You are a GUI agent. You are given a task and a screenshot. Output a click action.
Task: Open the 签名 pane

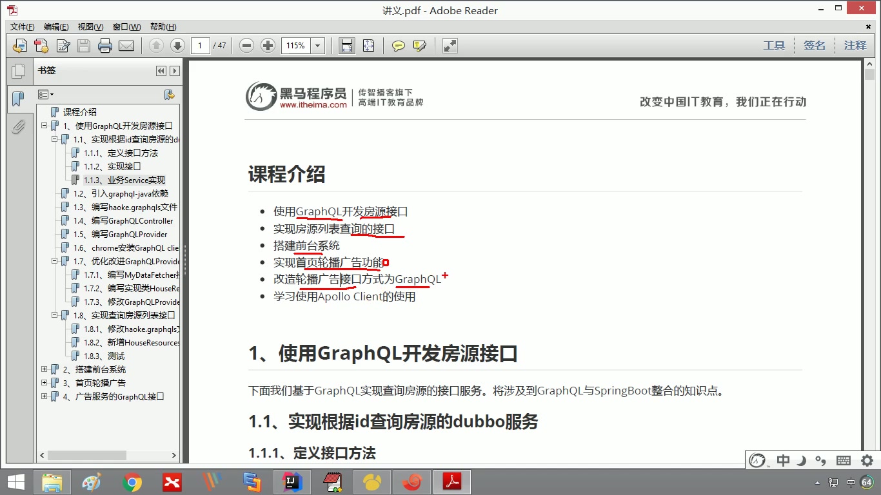pyautogui.click(x=815, y=46)
